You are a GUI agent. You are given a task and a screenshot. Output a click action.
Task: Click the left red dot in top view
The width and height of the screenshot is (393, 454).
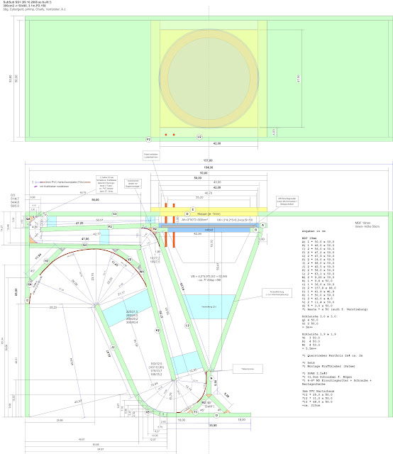click(166, 135)
